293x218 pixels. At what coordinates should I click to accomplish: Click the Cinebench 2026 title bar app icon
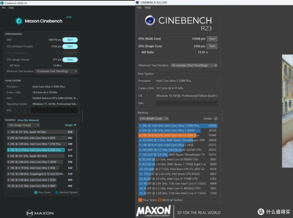click(x=2, y=3)
